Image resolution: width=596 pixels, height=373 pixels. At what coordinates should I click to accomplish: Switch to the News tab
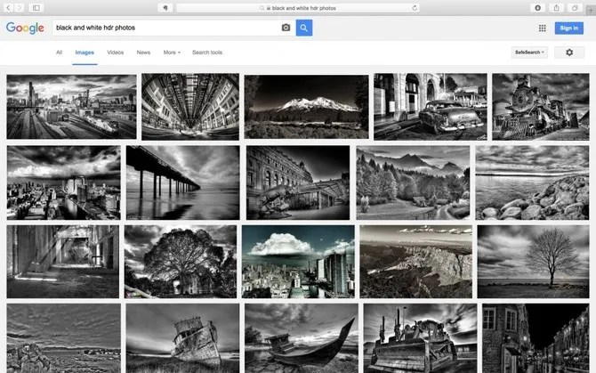point(143,53)
